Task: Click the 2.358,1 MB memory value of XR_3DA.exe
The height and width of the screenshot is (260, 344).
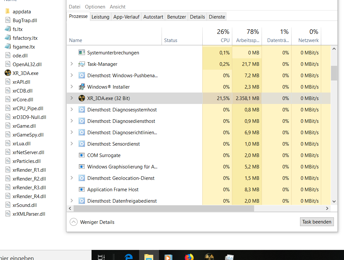Action: pos(248,98)
